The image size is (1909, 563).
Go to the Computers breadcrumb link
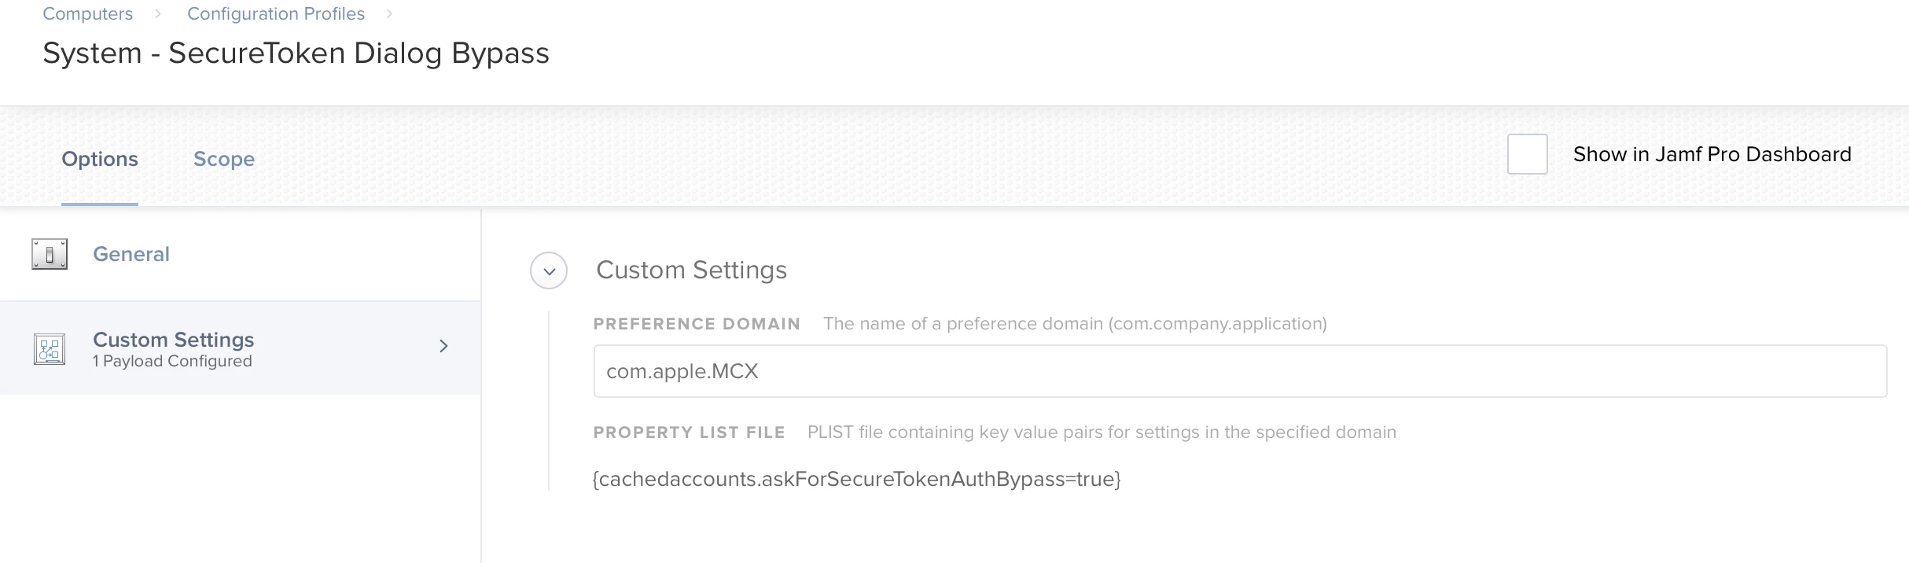[87, 13]
